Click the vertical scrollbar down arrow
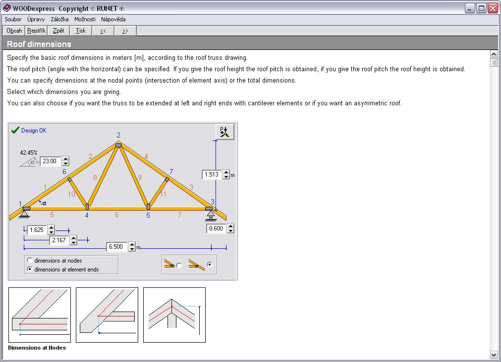501x362 pixels. pos(493,355)
